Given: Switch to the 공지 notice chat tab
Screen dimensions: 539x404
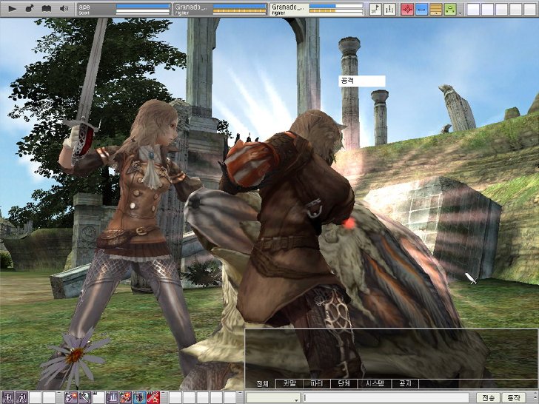Looking at the screenshot, I should pyautogui.click(x=405, y=384).
